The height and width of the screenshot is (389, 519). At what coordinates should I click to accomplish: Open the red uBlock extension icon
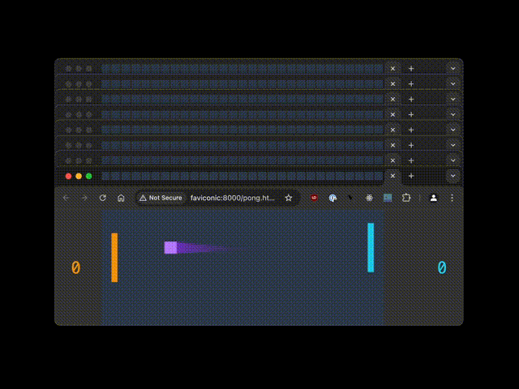point(314,198)
